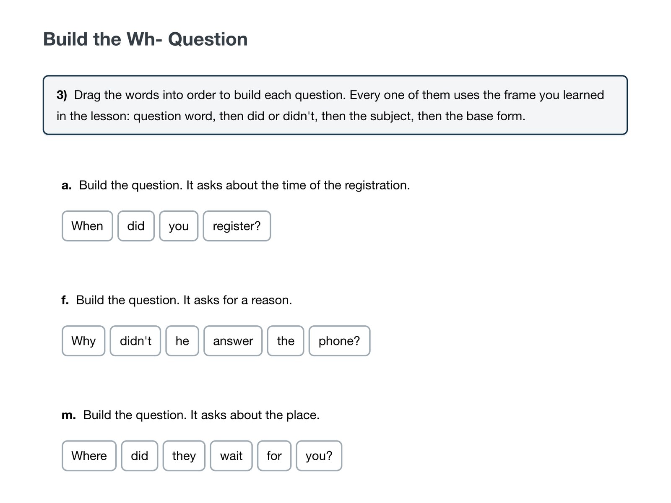Select the 'answer' word tile
The width and height of the screenshot is (671, 503).
[233, 341]
